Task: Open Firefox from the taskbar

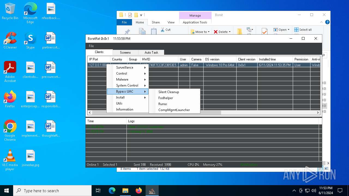Action: click(x=139, y=191)
